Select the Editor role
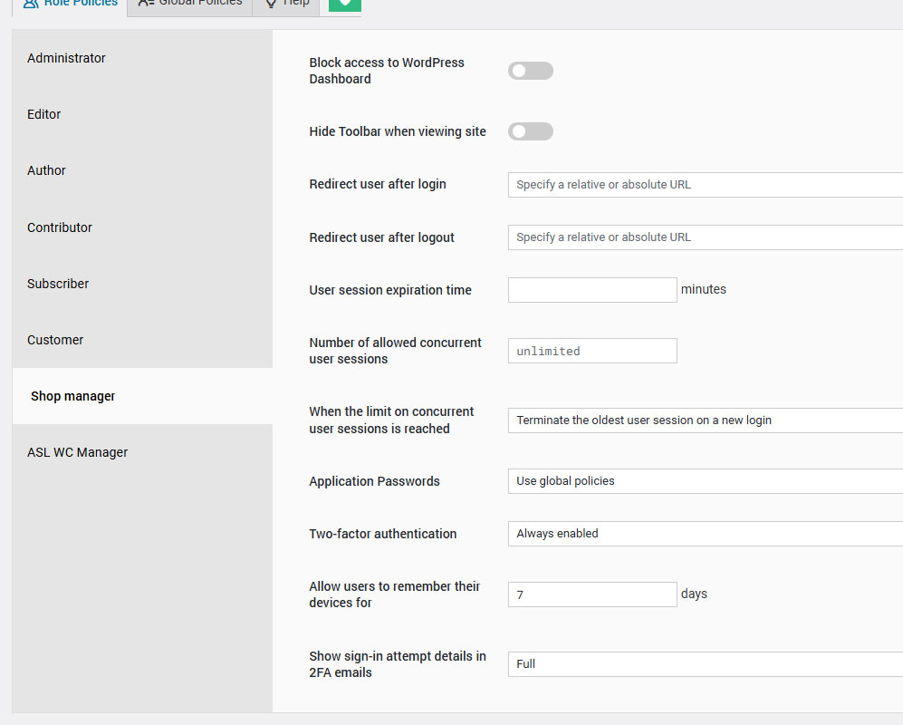Viewport: 903px width, 725px height. pyautogui.click(x=44, y=114)
